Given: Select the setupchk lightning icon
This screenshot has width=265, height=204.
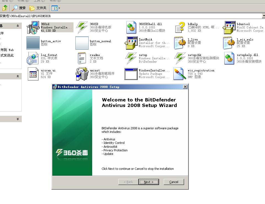Looking at the screenshot, I should [x=180, y=58].
